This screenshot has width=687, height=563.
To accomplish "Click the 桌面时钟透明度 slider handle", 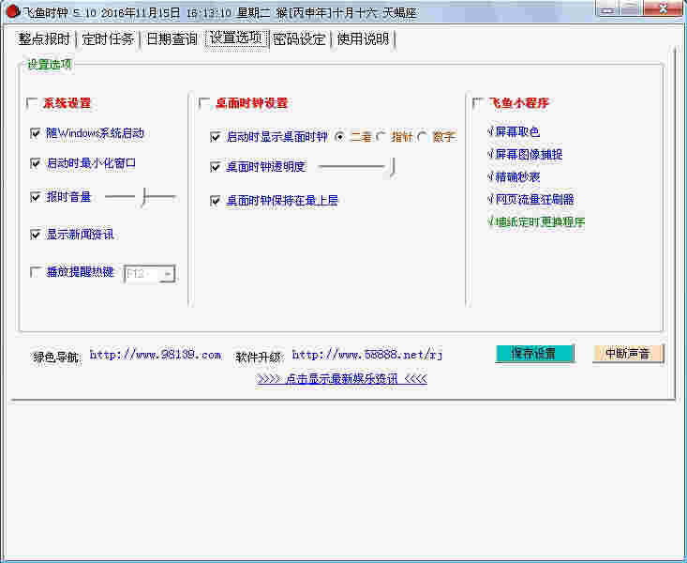I will coord(393,168).
